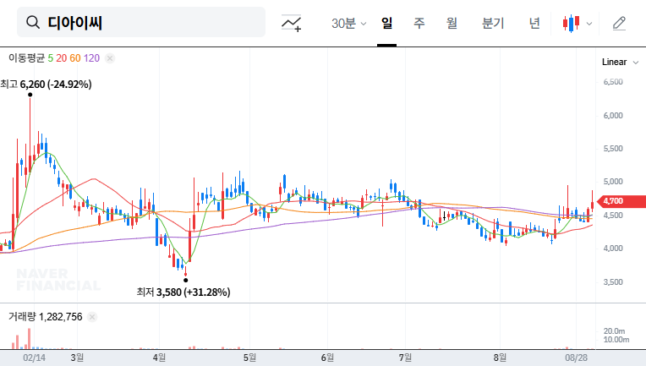Select the 분기 quarterly tab
The width and height of the screenshot is (646, 366).
[x=492, y=23]
